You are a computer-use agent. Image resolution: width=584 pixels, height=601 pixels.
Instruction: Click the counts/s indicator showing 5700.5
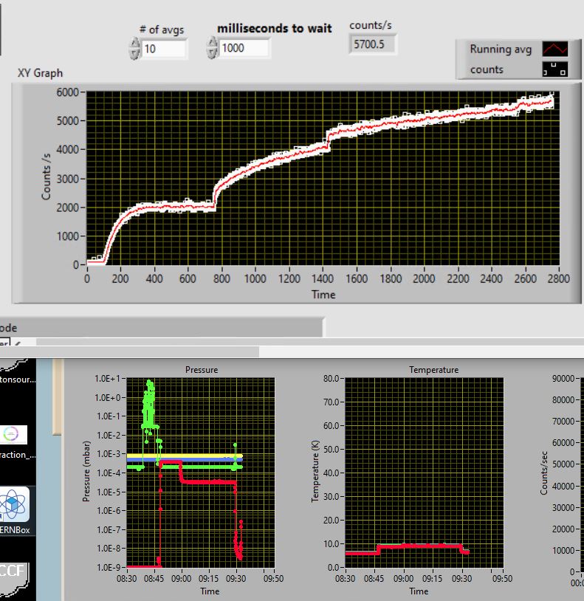tap(372, 44)
